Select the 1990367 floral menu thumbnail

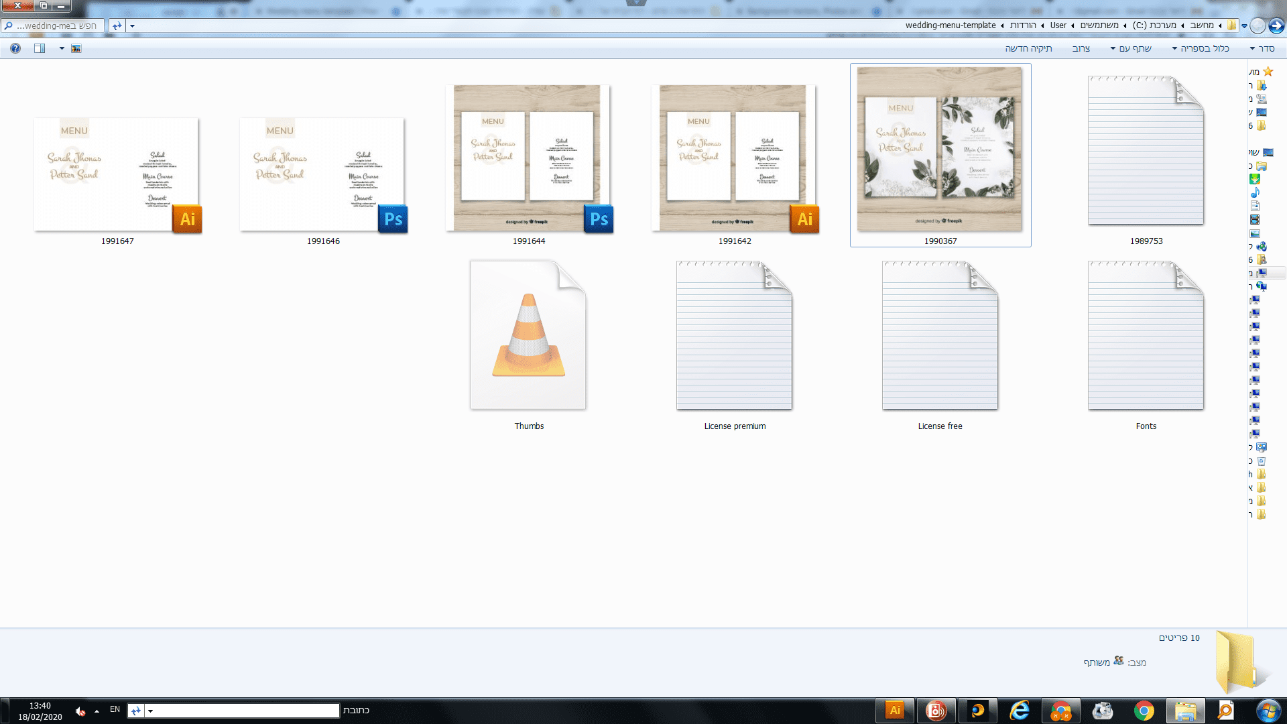940,149
